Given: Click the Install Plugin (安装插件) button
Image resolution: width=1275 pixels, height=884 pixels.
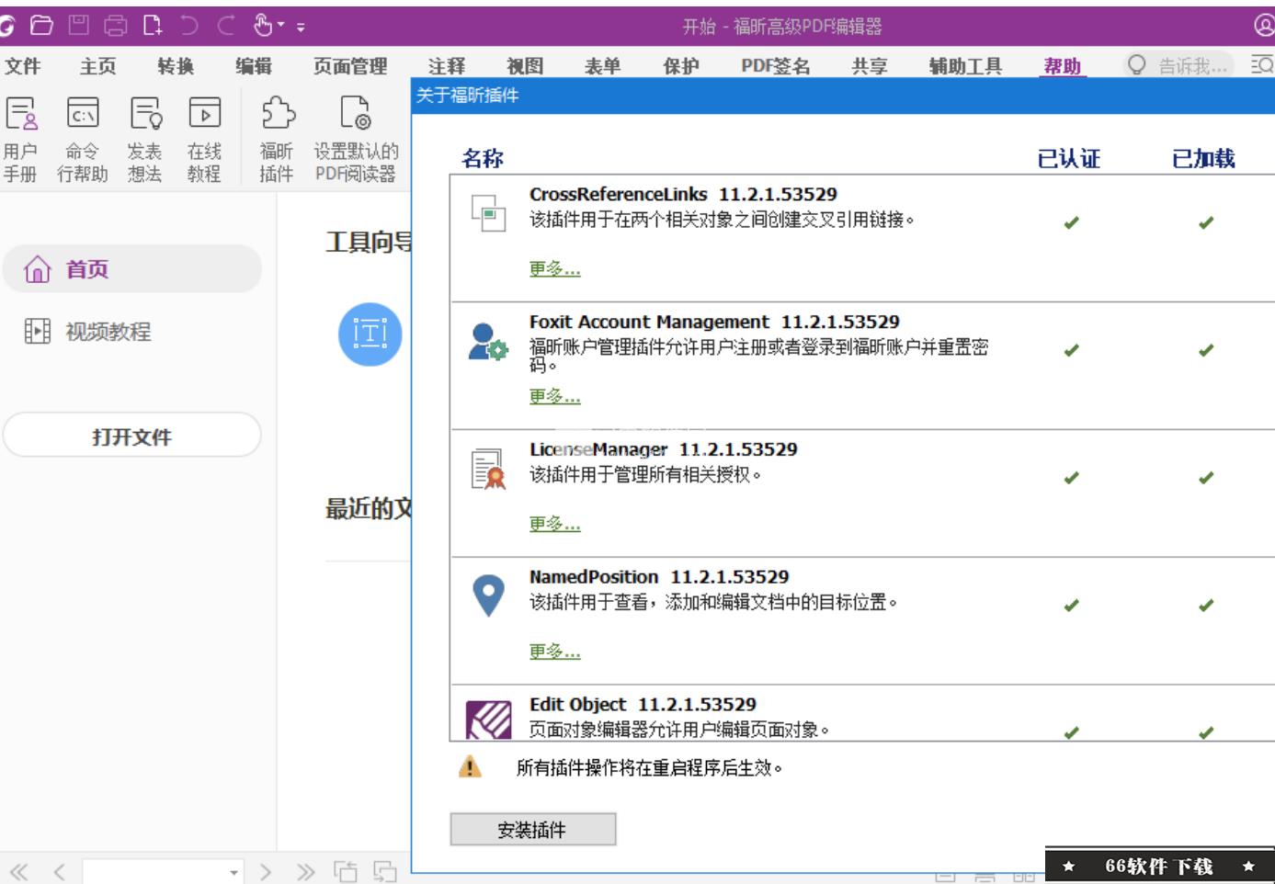Looking at the screenshot, I should pyautogui.click(x=532, y=830).
